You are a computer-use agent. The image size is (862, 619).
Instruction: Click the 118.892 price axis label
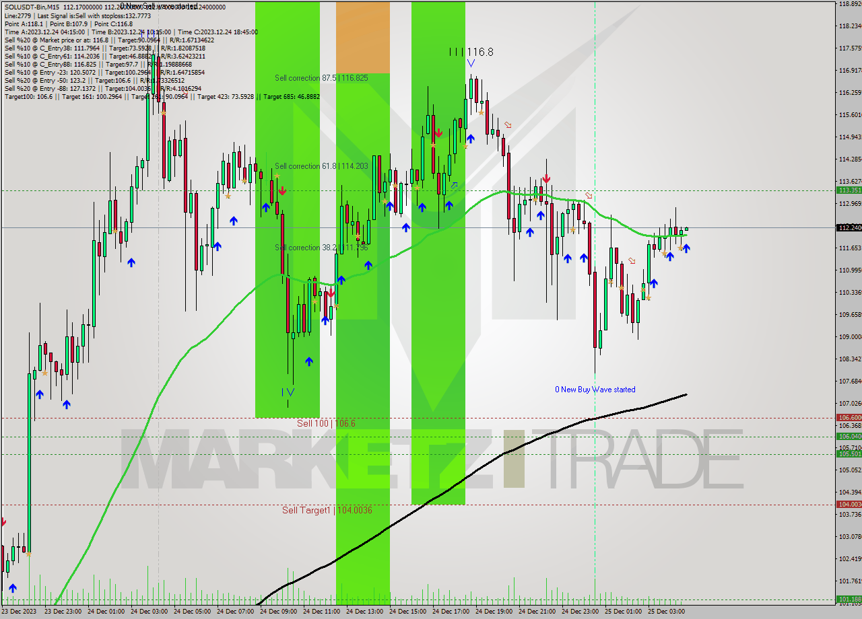tap(851, 3)
